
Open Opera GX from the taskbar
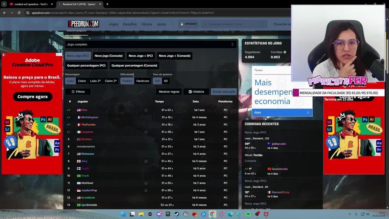pyautogui.click(x=221, y=214)
